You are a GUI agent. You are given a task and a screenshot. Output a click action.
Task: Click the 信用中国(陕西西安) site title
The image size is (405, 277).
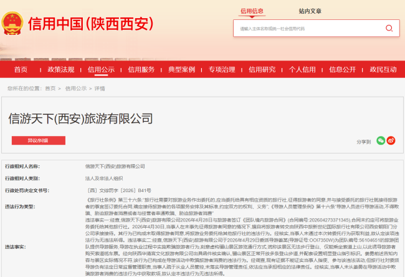(91, 24)
